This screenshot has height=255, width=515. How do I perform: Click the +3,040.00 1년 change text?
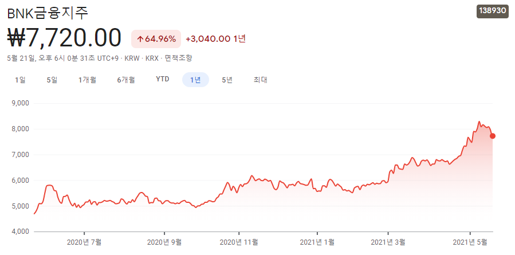pos(216,39)
